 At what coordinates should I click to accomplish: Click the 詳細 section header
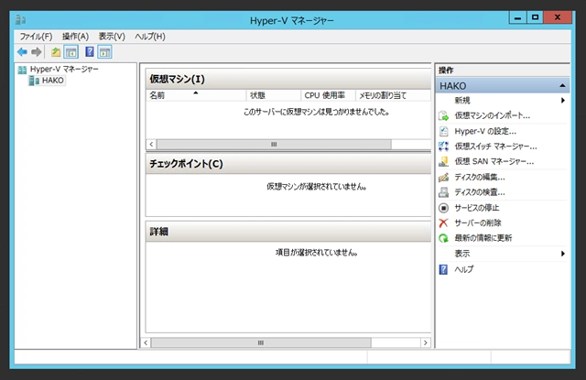[x=288, y=232]
